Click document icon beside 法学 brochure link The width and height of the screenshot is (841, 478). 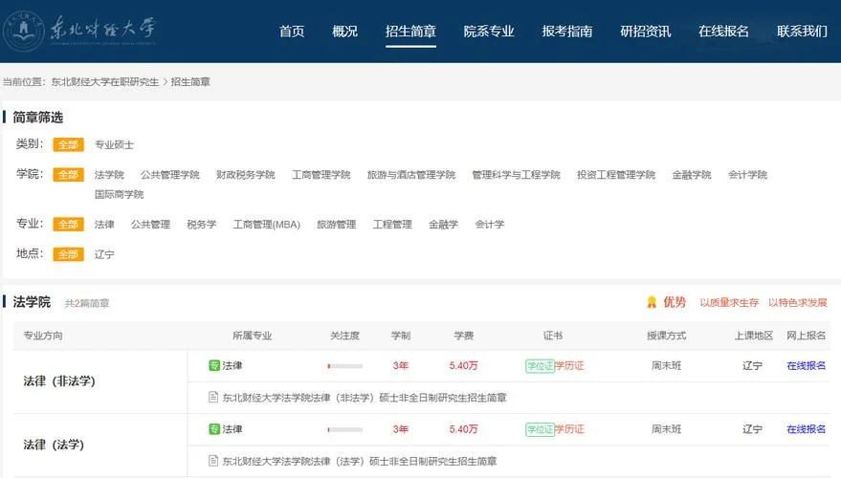click(213, 461)
